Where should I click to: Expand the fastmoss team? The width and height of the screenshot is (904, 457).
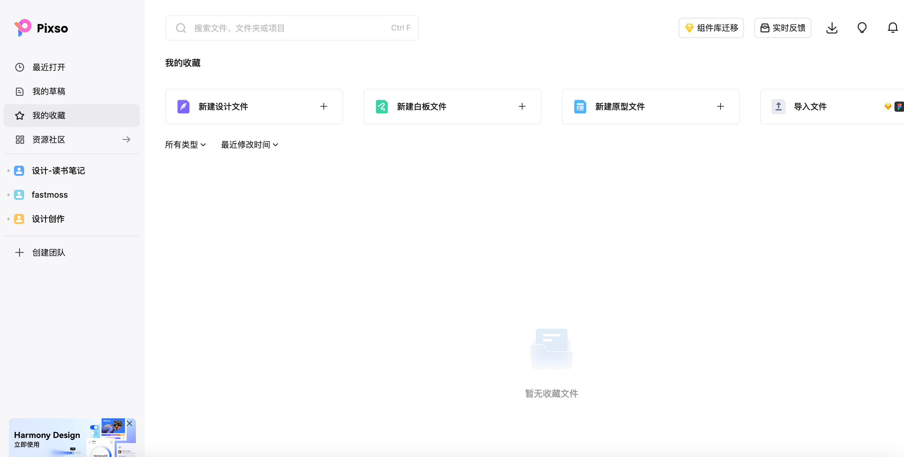pos(9,195)
